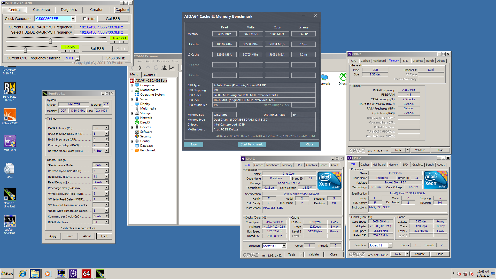This screenshot has height=279, width=496.
Task: Expand Storage node in AIDA64 tree
Action: 132,113
